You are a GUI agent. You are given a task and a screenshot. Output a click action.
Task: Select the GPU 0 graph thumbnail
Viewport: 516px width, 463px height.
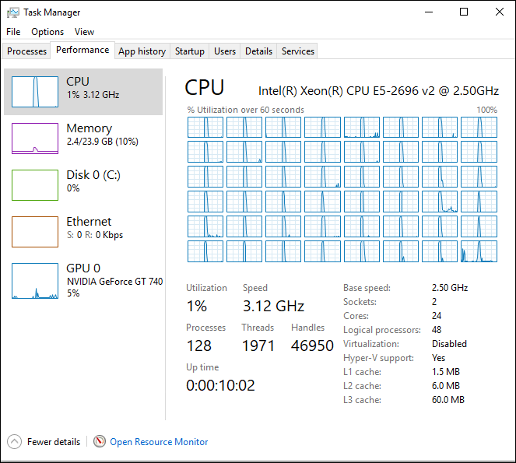click(35, 281)
